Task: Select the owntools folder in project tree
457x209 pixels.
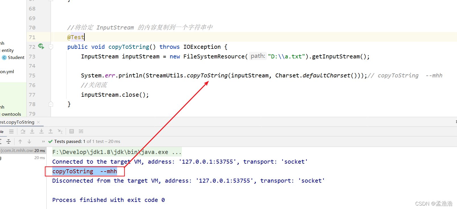Action: tap(11, 114)
